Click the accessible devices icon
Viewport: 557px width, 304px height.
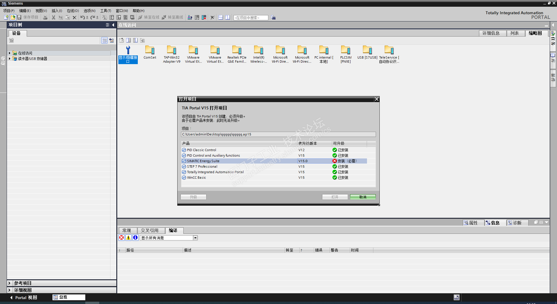(x=190, y=17)
